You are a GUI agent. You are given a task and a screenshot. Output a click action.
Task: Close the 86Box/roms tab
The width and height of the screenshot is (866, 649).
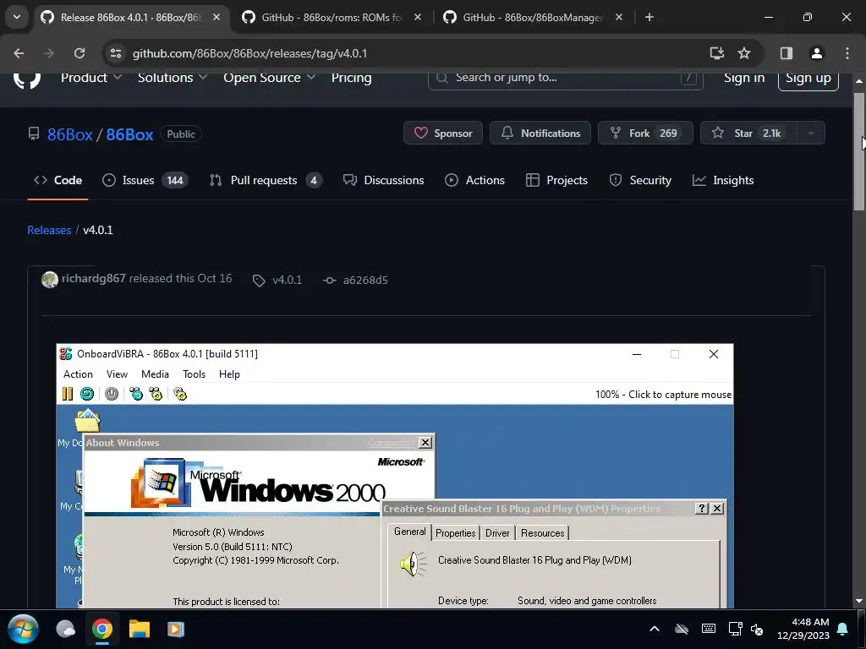click(x=418, y=18)
